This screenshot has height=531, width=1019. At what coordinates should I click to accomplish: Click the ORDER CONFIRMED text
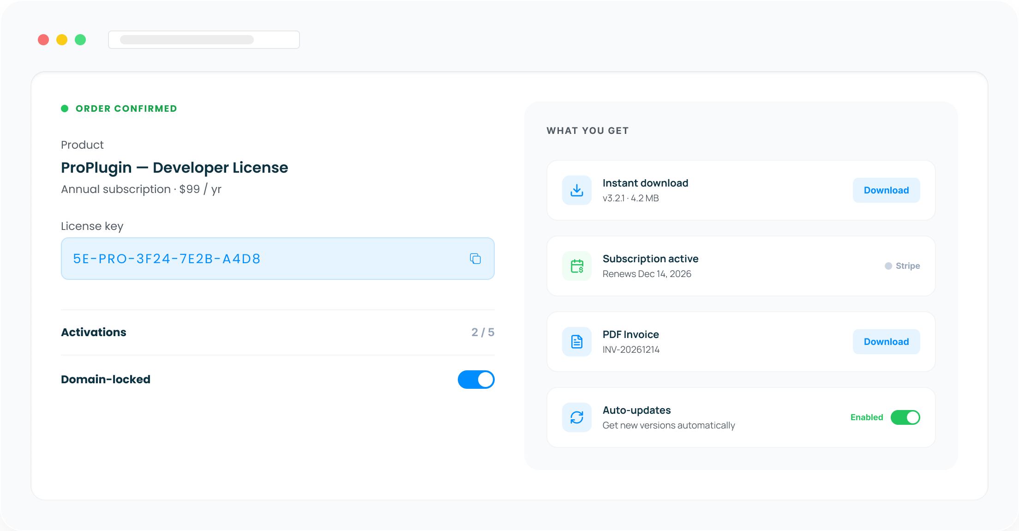click(126, 109)
